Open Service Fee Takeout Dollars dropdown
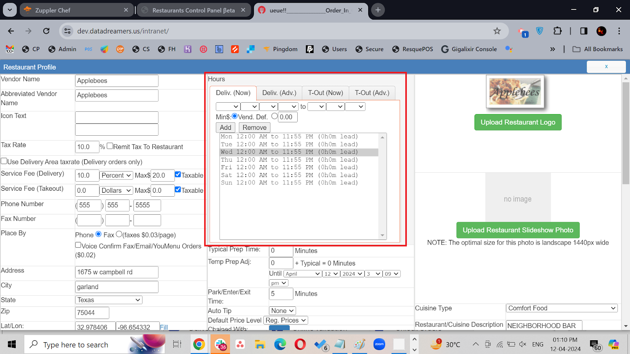This screenshot has width=630, height=354. point(116,190)
